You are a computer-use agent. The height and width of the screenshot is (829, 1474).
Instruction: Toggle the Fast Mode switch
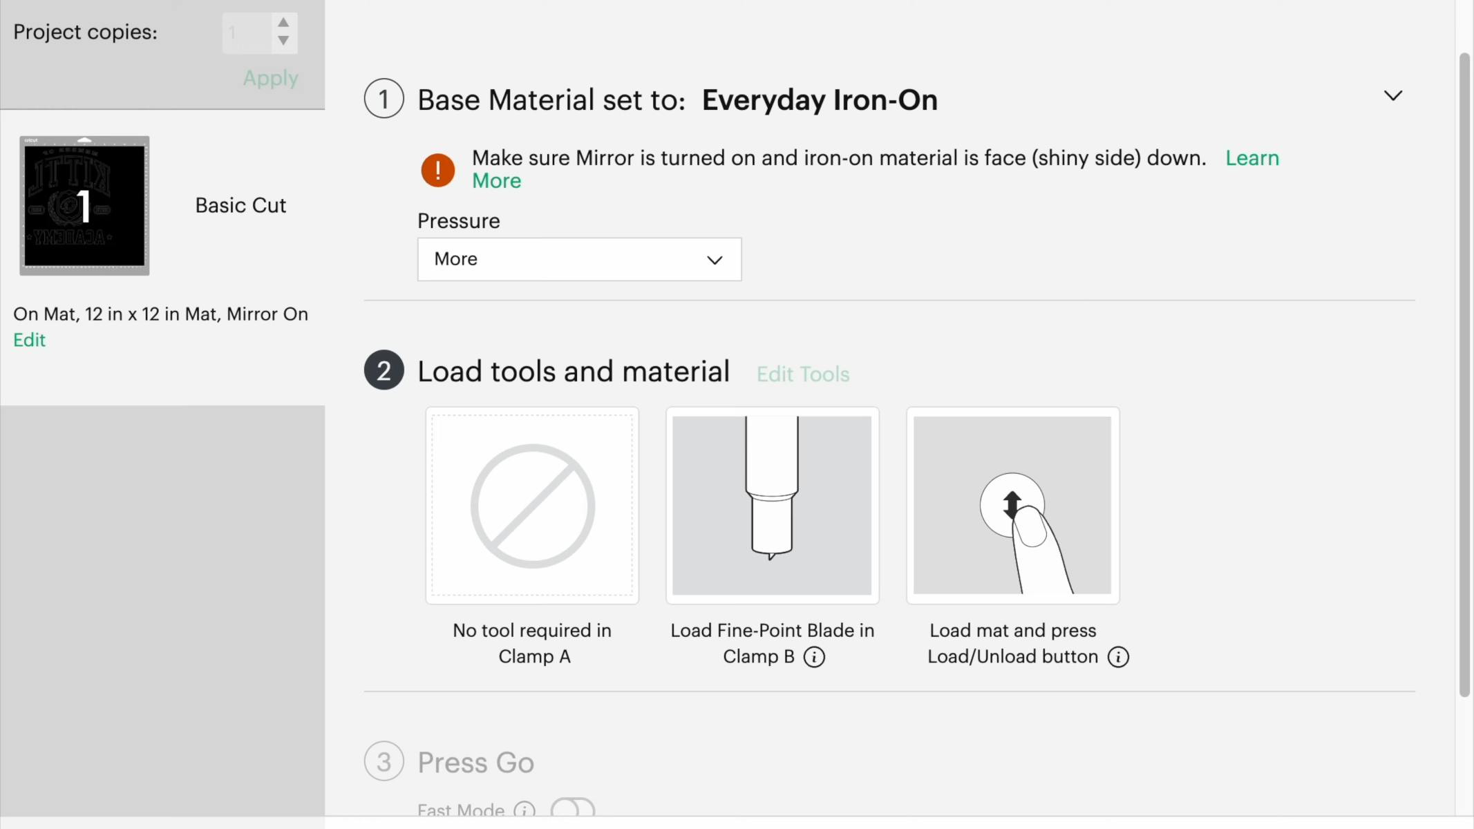coord(573,808)
